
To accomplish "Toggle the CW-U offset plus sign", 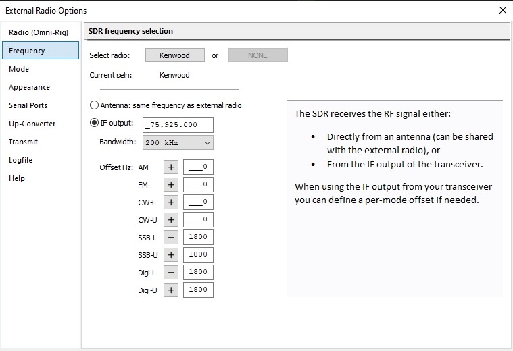I will click(171, 220).
